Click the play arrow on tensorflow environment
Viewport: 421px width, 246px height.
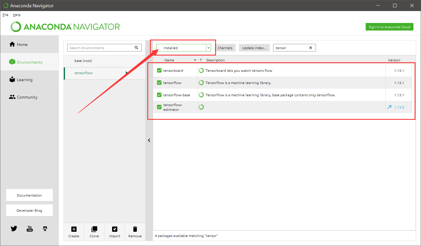[x=127, y=73]
